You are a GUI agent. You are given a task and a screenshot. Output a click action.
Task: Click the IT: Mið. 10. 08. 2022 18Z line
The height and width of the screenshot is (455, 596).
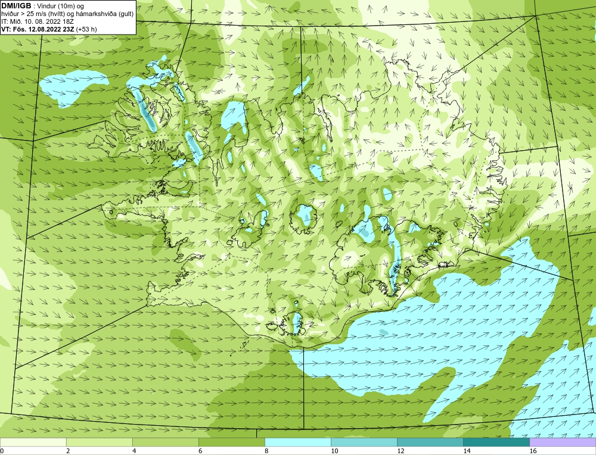37,21
